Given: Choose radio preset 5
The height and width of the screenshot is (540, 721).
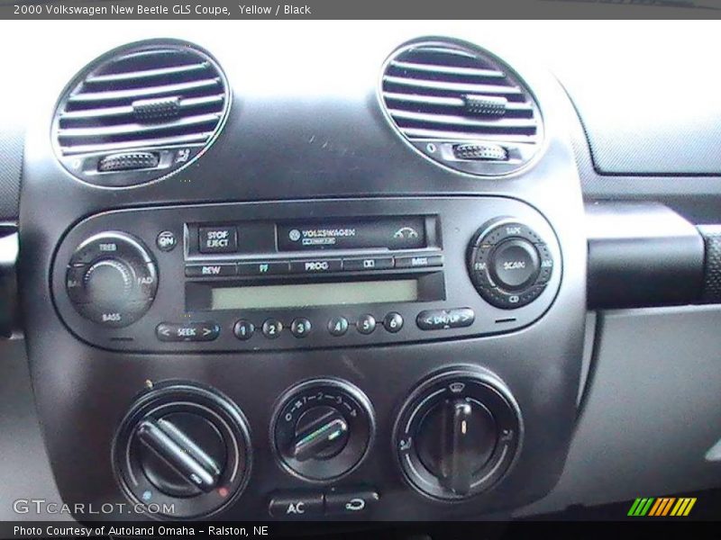Looking at the screenshot, I should coord(366,324).
